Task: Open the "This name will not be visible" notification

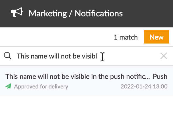Action: (x=77, y=77)
